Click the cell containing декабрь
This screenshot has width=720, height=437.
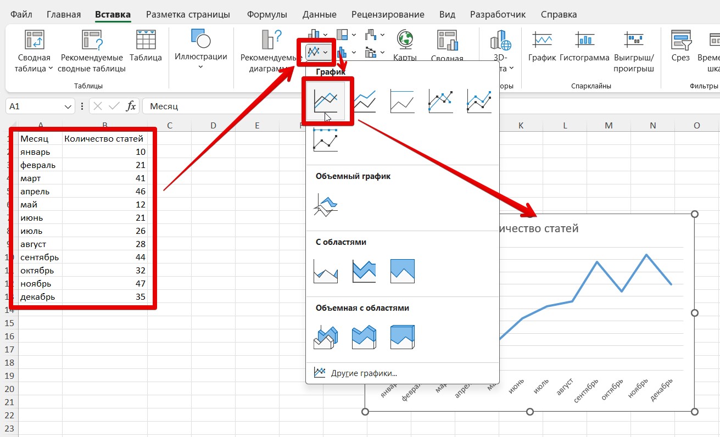click(x=40, y=296)
